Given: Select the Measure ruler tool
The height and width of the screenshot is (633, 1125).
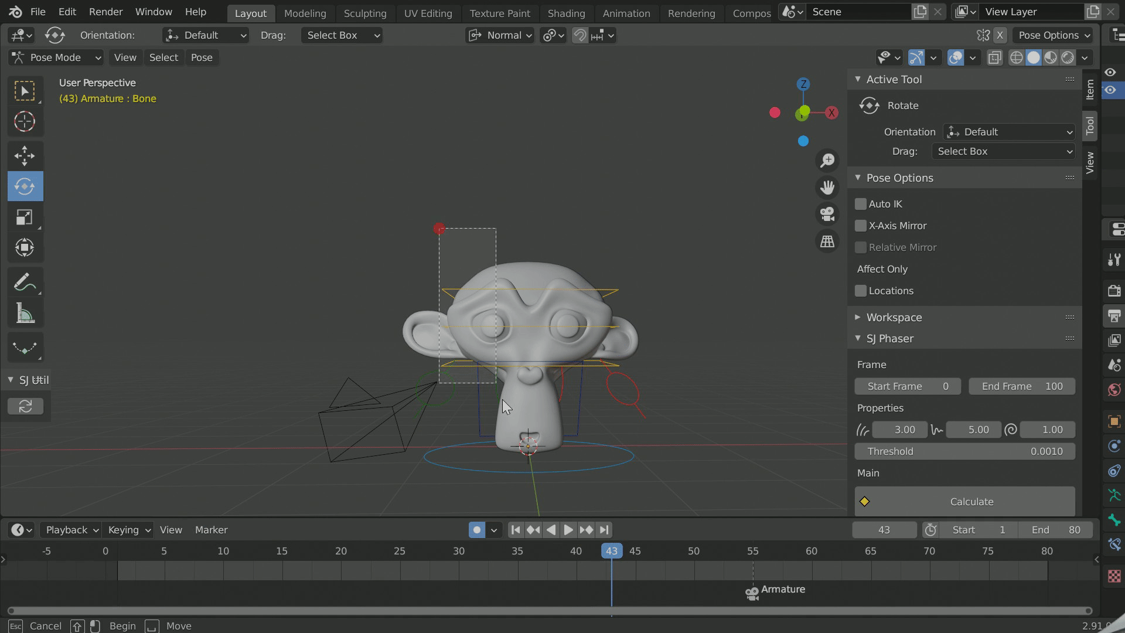Looking at the screenshot, I should click(25, 314).
